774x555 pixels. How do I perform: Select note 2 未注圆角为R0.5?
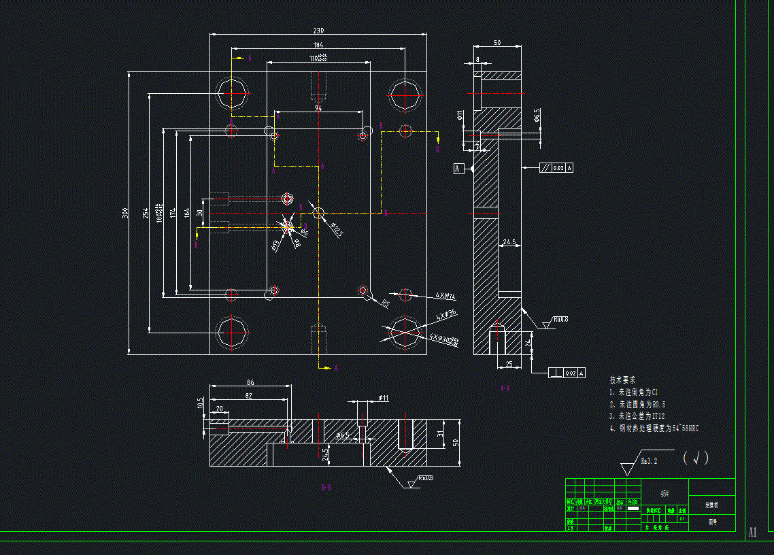click(x=637, y=405)
